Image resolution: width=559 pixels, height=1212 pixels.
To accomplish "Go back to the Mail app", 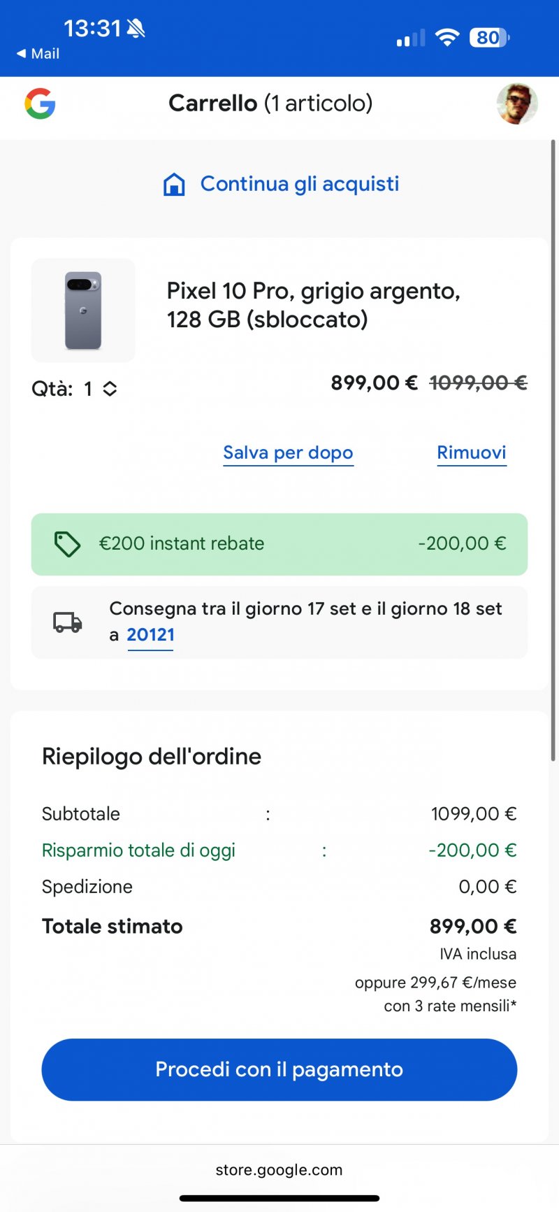I will pyautogui.click(x=38, y=54).
